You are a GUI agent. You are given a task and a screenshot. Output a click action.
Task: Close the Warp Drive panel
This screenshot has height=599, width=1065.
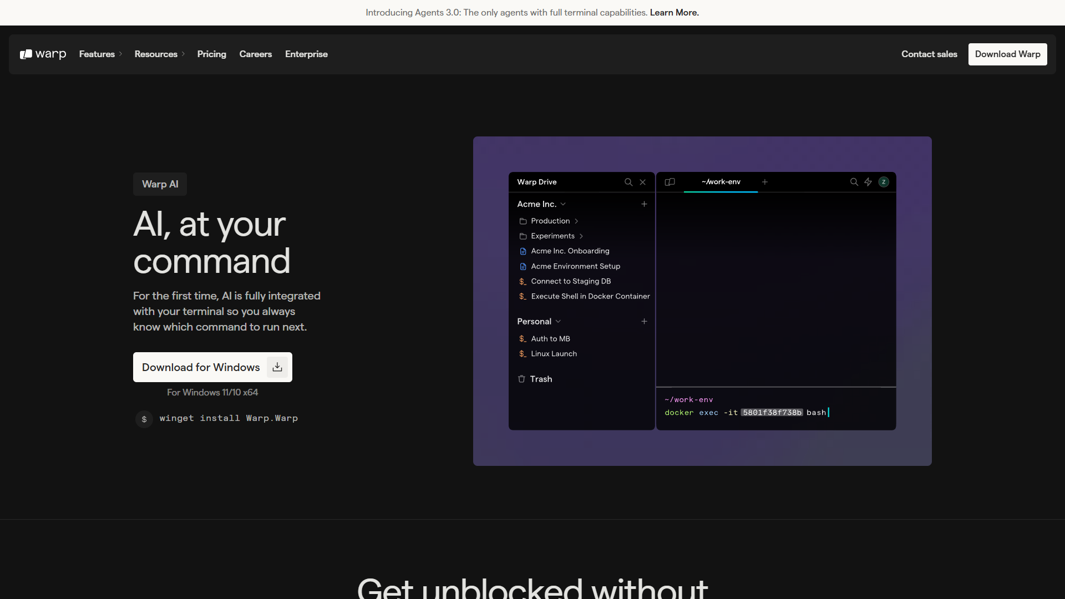[642, 182]
